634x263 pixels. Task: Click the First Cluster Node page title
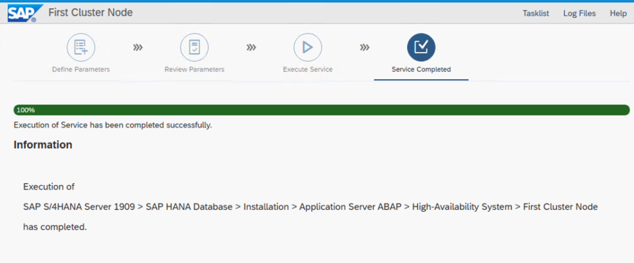pyautogui.click(x=91, y=13)
